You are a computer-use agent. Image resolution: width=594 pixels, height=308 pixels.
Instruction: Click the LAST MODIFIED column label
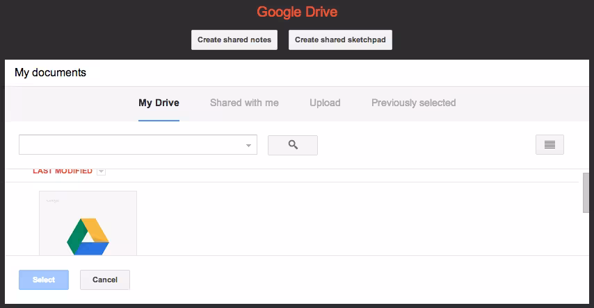click(x=63, y=171)
